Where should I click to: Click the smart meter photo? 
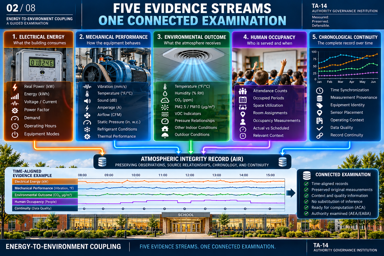(x=39, y=64)
